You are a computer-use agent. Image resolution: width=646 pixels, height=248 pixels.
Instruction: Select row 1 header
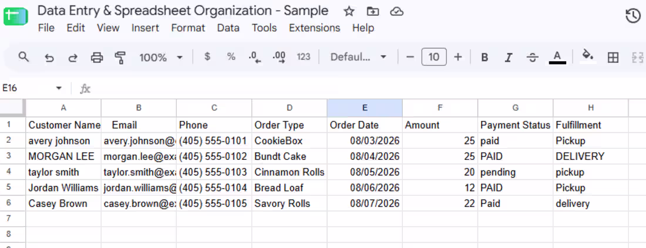click(13, 125)
